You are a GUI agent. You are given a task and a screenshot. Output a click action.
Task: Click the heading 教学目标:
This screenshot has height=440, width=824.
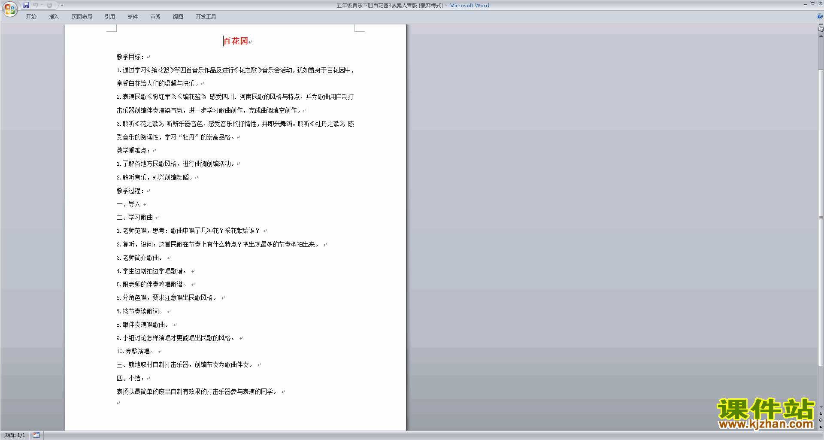pos(130,57)
